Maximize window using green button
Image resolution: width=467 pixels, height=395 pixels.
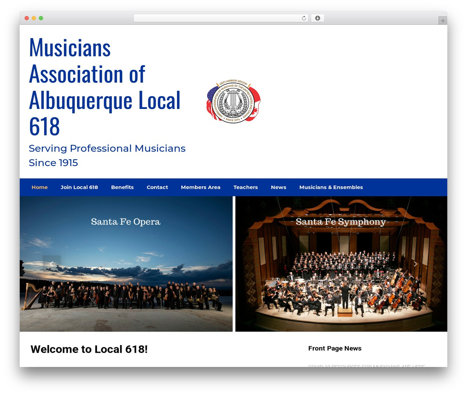click(41, 18)
